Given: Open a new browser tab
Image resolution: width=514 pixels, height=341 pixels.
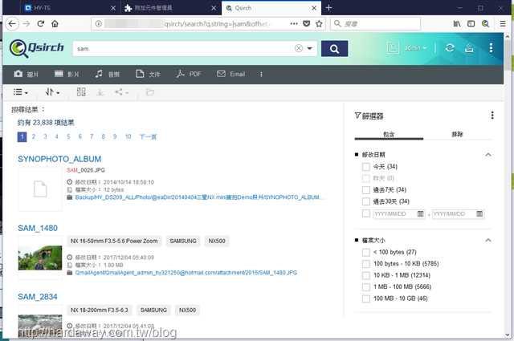Looking at the screenshot, I should click(x=328, y=7).
